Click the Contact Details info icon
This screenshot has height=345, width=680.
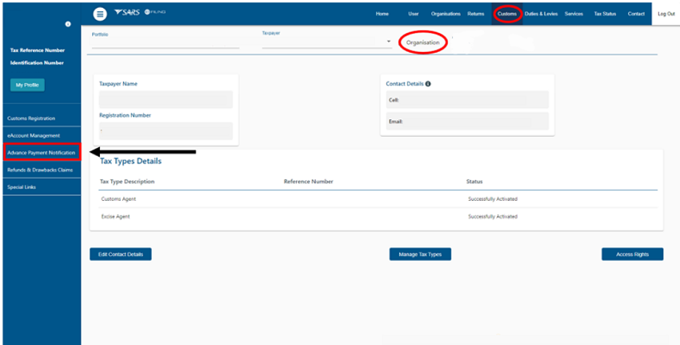pos(429,83)
